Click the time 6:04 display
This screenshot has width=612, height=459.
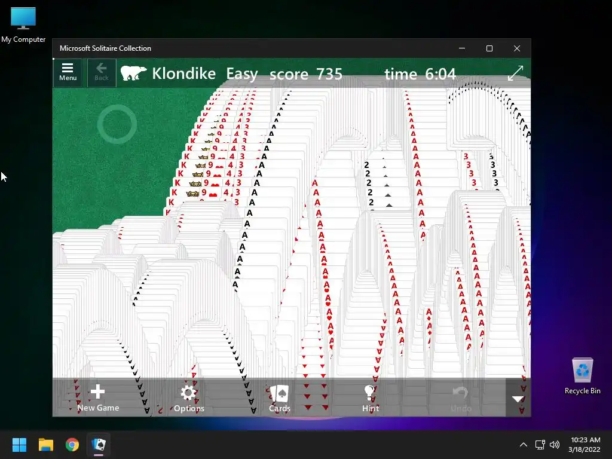click(420, 74)
